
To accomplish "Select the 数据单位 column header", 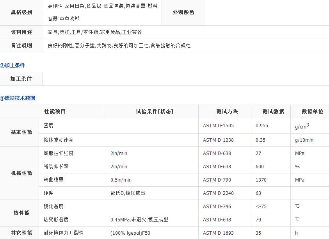I will (x=312, y=111).
